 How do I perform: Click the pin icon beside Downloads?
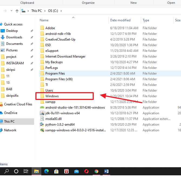click(x=32, y=37)
